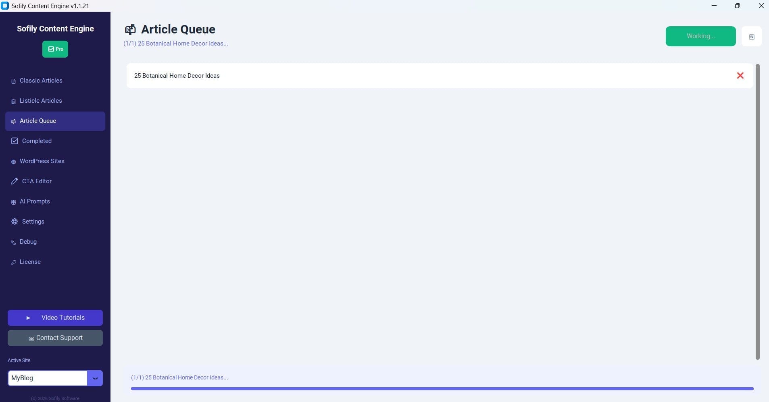
Task: Open Settings from the sidebar
Action: tap(55, 222)
